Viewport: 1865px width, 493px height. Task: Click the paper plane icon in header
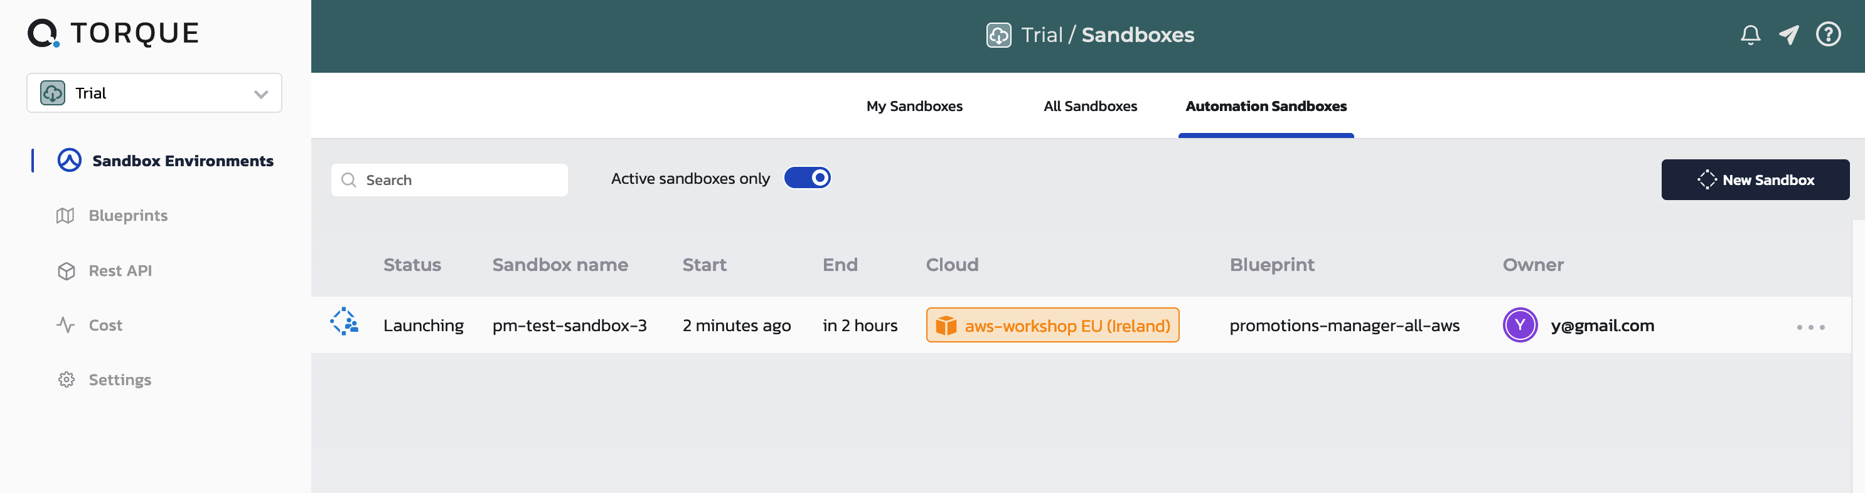pyautogui.click(x=1789, y=34)
